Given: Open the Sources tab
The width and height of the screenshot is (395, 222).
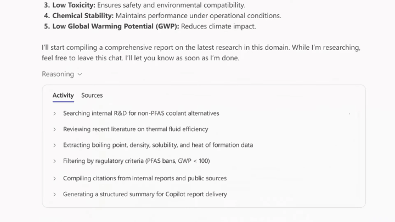Looking at the screenshot, I should click(92, 95).
